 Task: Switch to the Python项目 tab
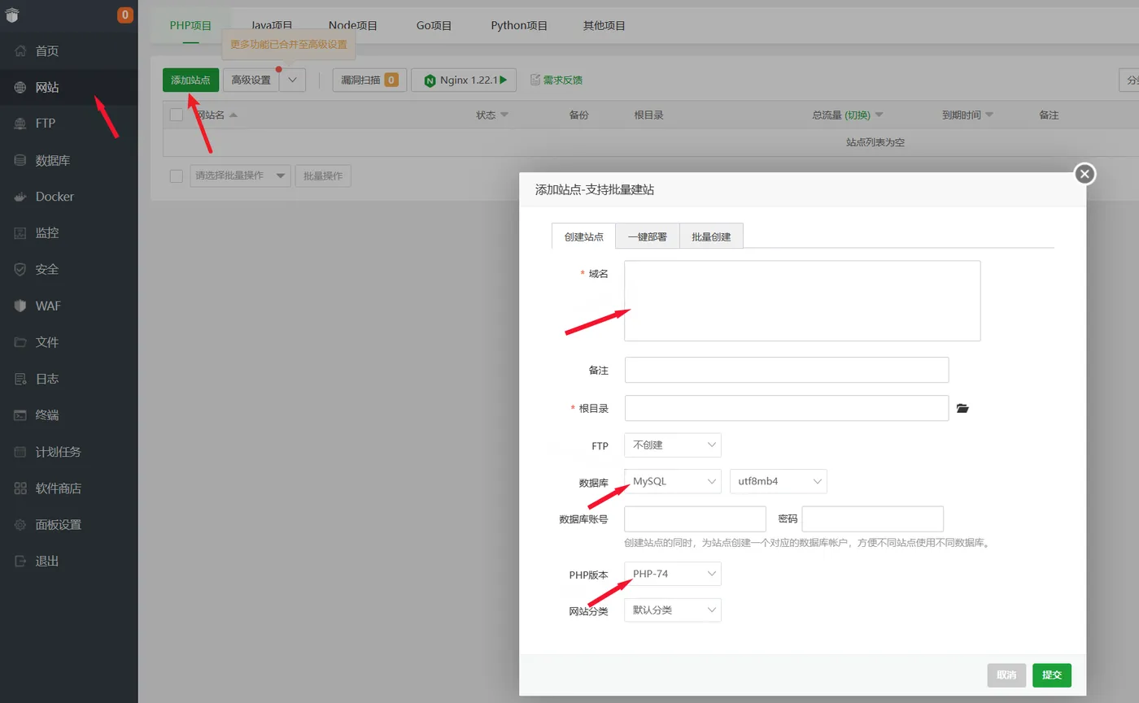point(519,25)
